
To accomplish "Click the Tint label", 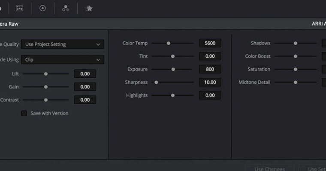I will tap(143, 56).
